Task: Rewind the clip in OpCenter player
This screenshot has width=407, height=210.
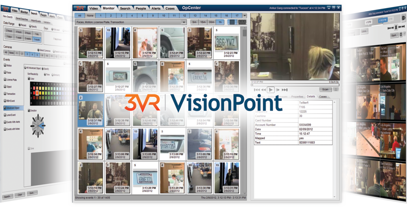Action: tap(263, 90)
